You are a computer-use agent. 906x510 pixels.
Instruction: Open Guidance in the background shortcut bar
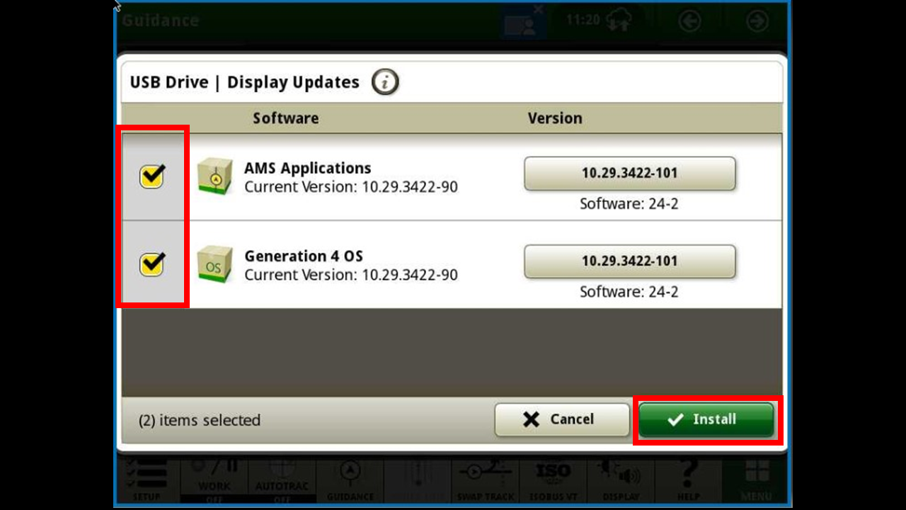tap(350, 482)
